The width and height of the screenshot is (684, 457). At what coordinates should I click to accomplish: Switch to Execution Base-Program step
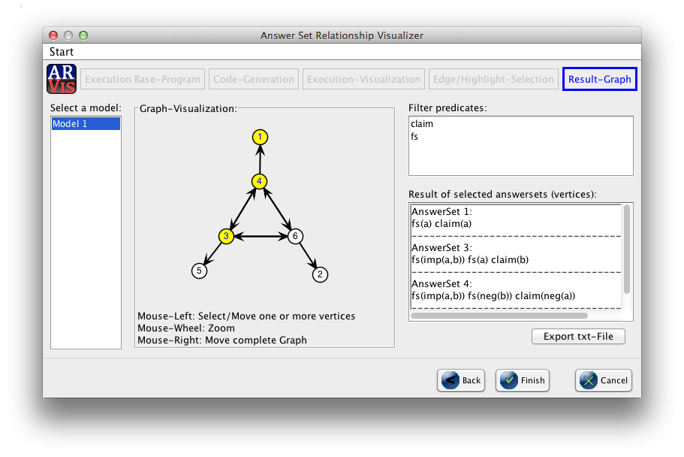[143, 79]
